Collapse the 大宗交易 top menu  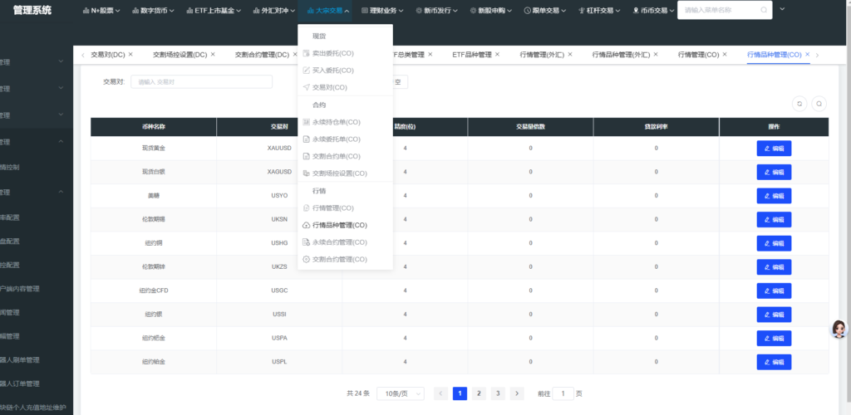click(328, 10)
